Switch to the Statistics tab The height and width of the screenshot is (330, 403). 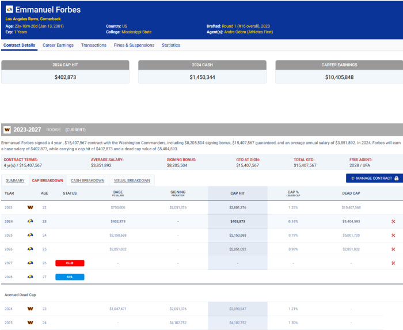coord(171,45)
